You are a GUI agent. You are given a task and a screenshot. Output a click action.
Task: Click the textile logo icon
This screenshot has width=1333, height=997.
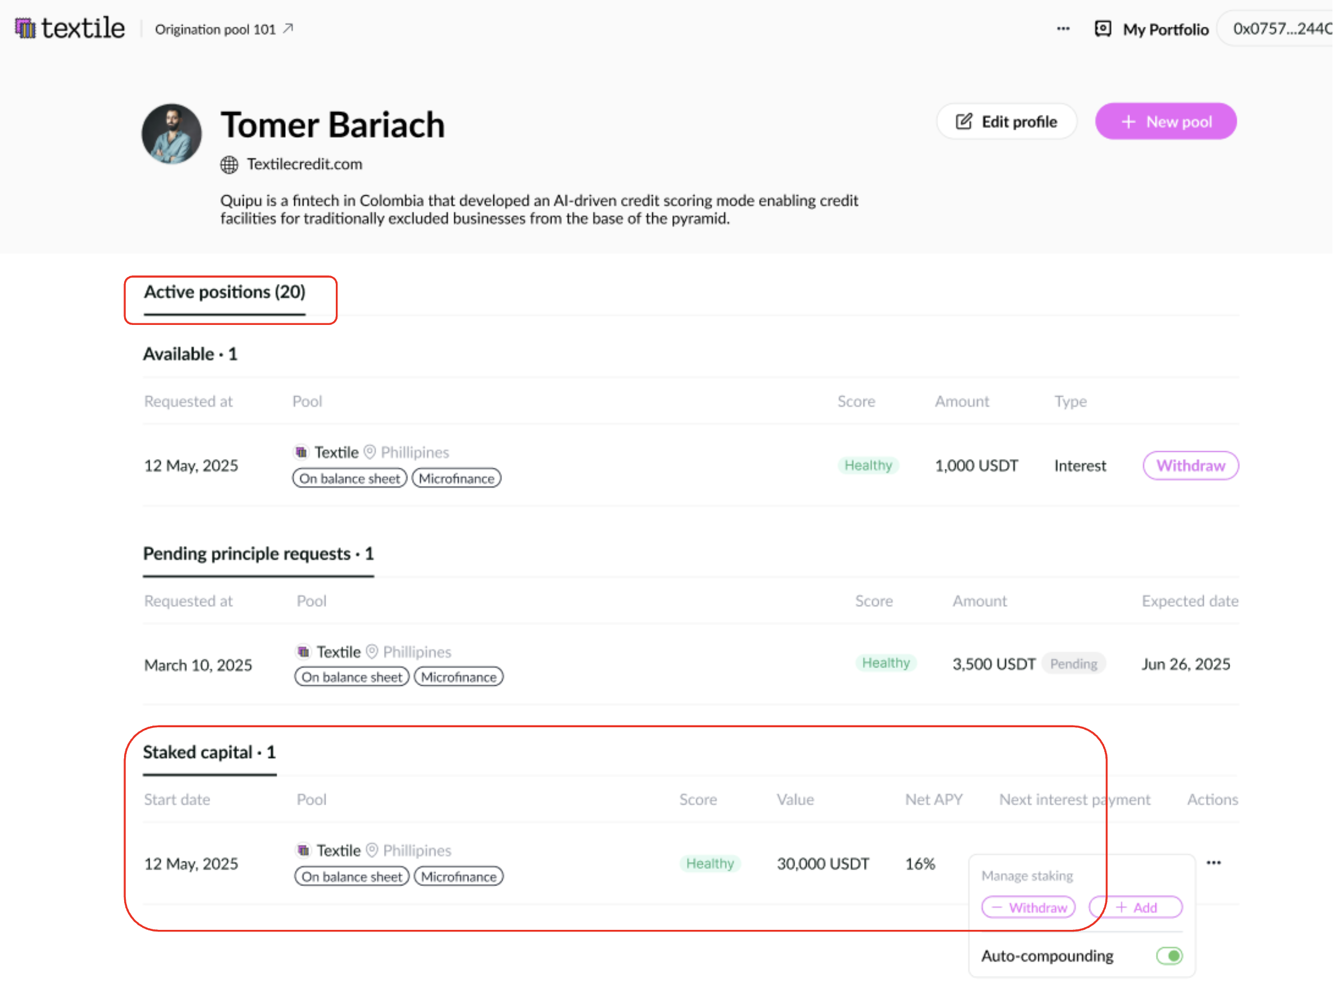pyautogui.click(x=25, y=28)
